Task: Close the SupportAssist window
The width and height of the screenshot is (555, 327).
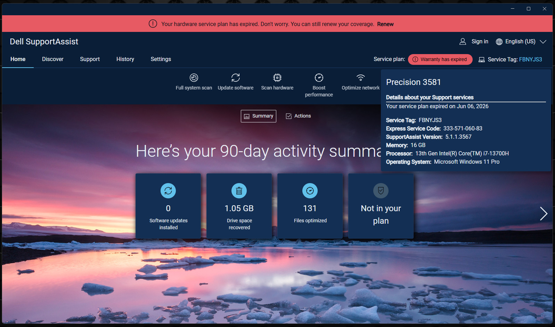Action: point(545,9)
